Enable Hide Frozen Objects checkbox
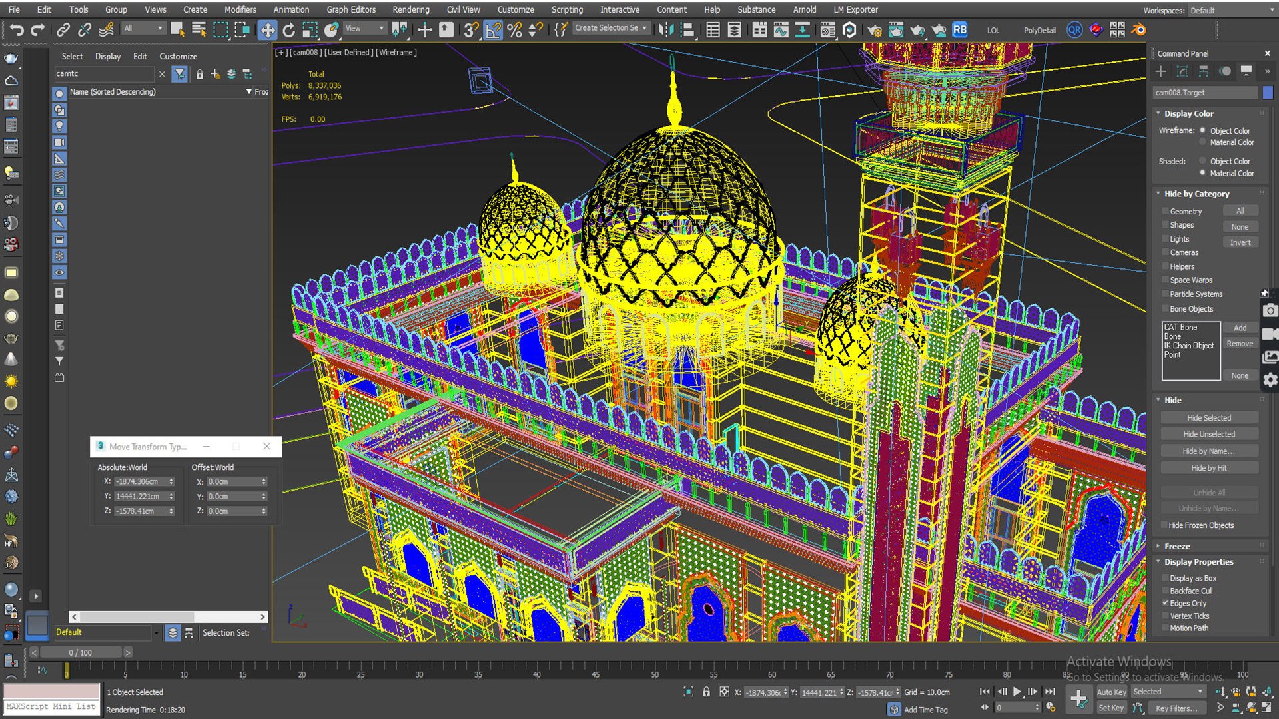Screen dimensions: 1279x719 [1165, 525]
